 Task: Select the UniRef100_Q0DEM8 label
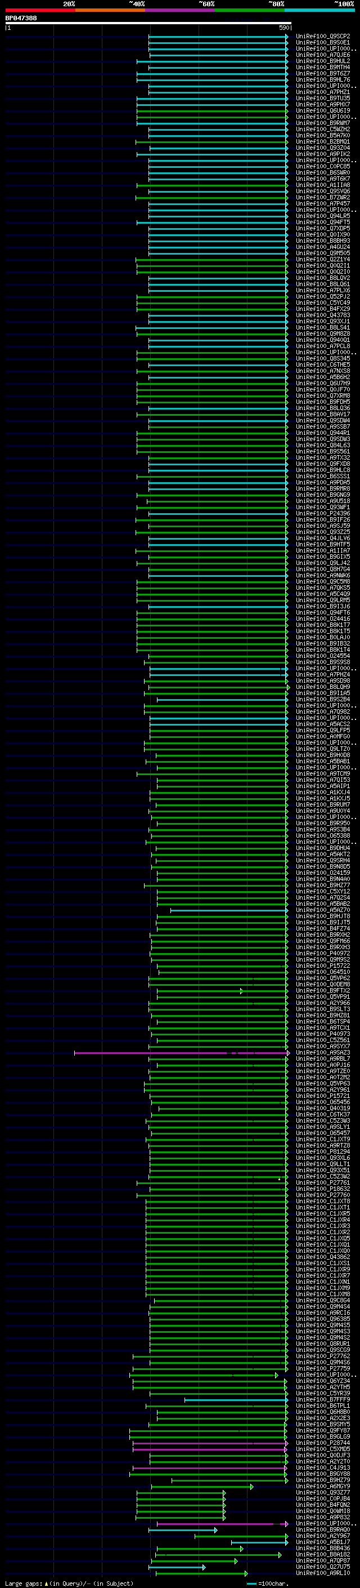322,985
